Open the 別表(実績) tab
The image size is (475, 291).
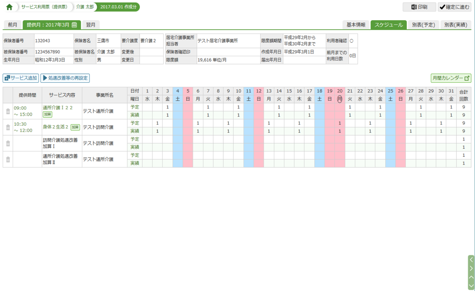click(x=455, y=25)
